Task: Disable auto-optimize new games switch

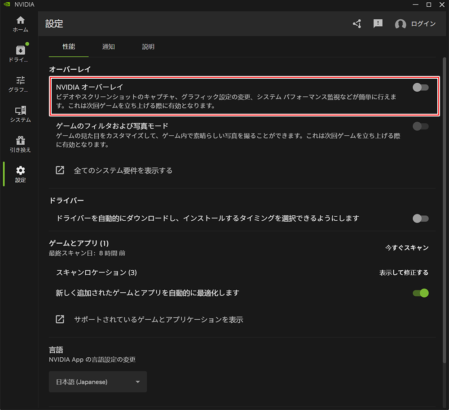Action: click(420, 293)
